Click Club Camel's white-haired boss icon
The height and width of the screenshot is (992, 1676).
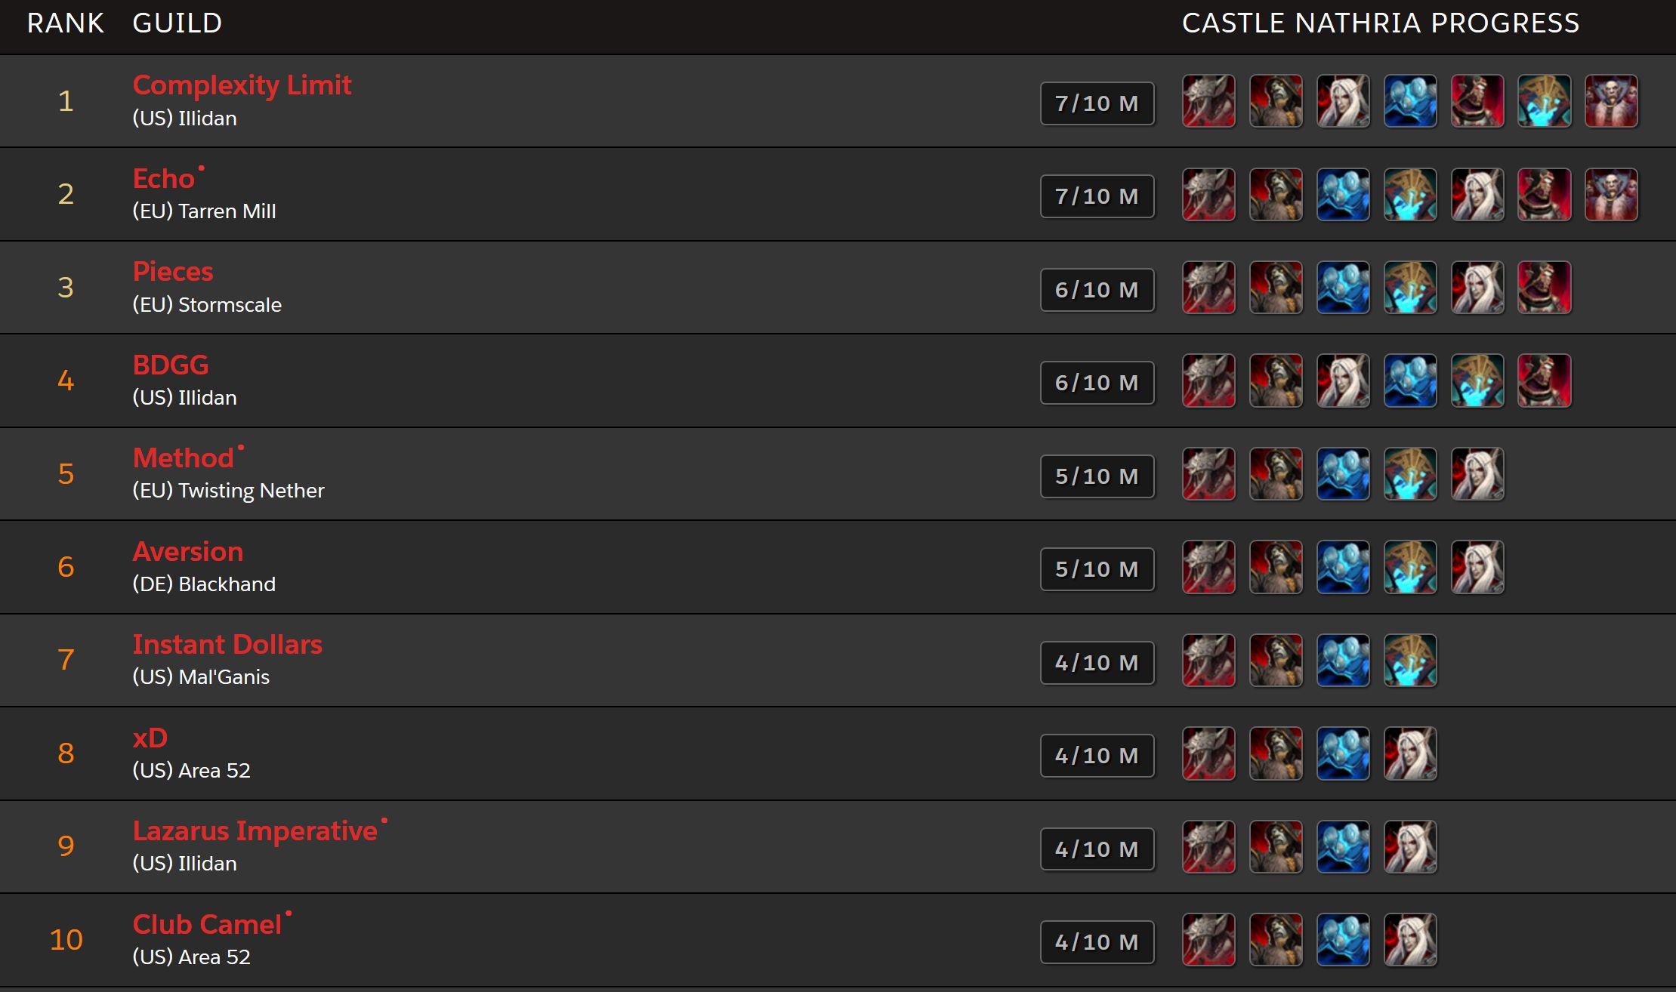point(1410,940)
